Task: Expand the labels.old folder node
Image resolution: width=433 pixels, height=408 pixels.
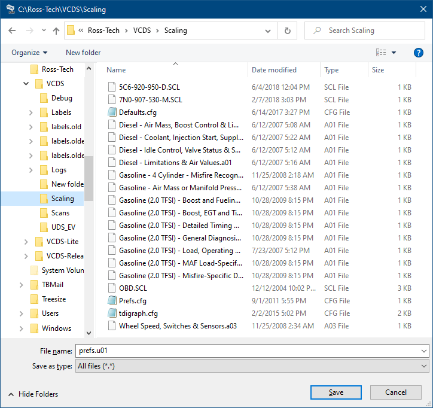Action: coord(31,127)
